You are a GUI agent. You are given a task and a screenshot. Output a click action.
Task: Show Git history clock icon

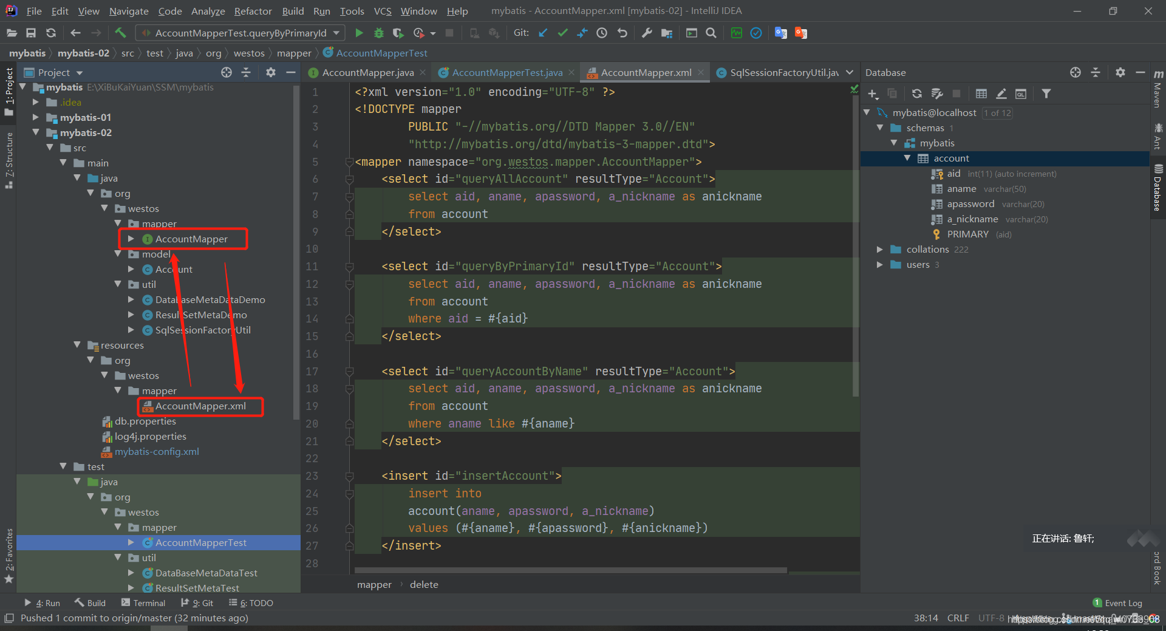click(602, 33)
